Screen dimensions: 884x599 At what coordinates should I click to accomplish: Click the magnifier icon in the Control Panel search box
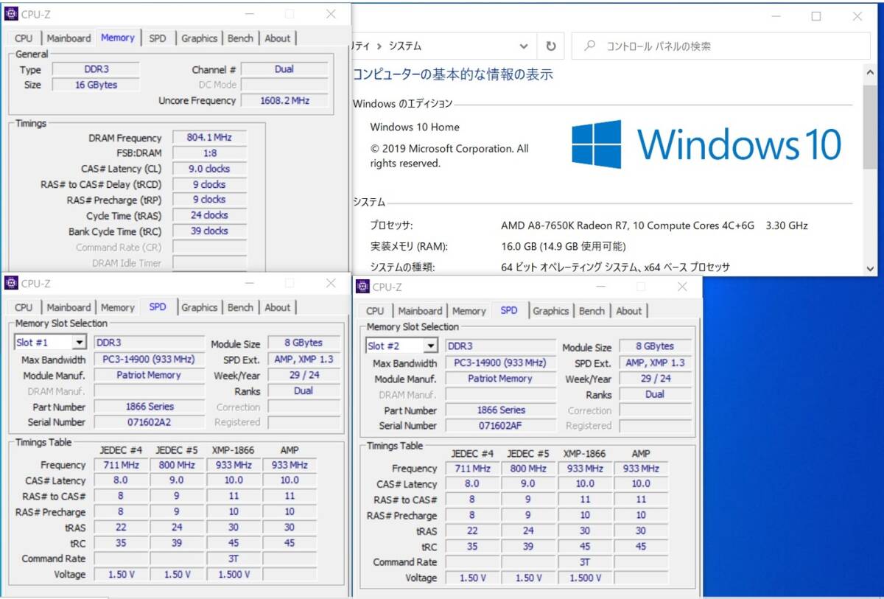pos(589,46)
